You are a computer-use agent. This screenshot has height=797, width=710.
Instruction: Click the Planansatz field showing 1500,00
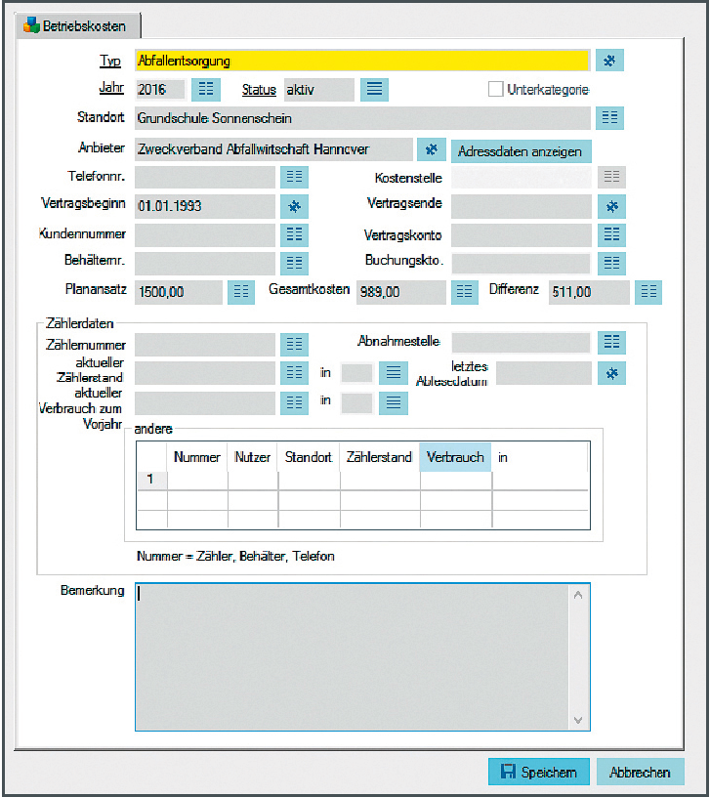tap(179, 292)
